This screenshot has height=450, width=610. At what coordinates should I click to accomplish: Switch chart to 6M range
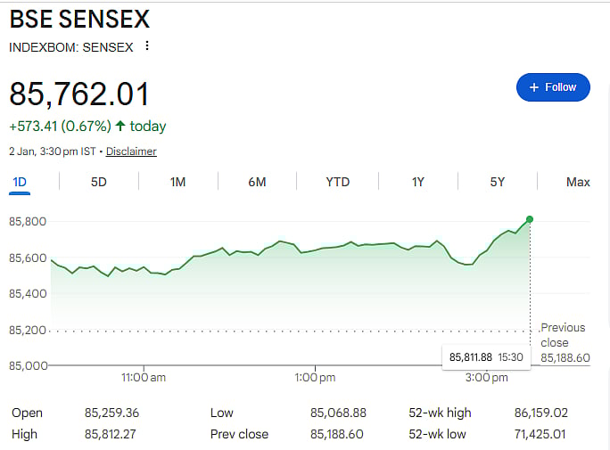point(257,182)
